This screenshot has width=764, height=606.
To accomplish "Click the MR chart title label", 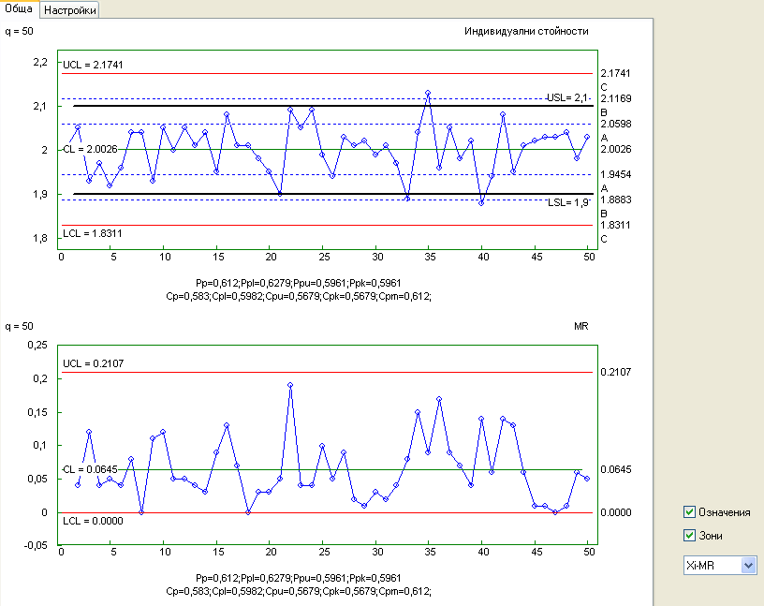I will point(580,327).
